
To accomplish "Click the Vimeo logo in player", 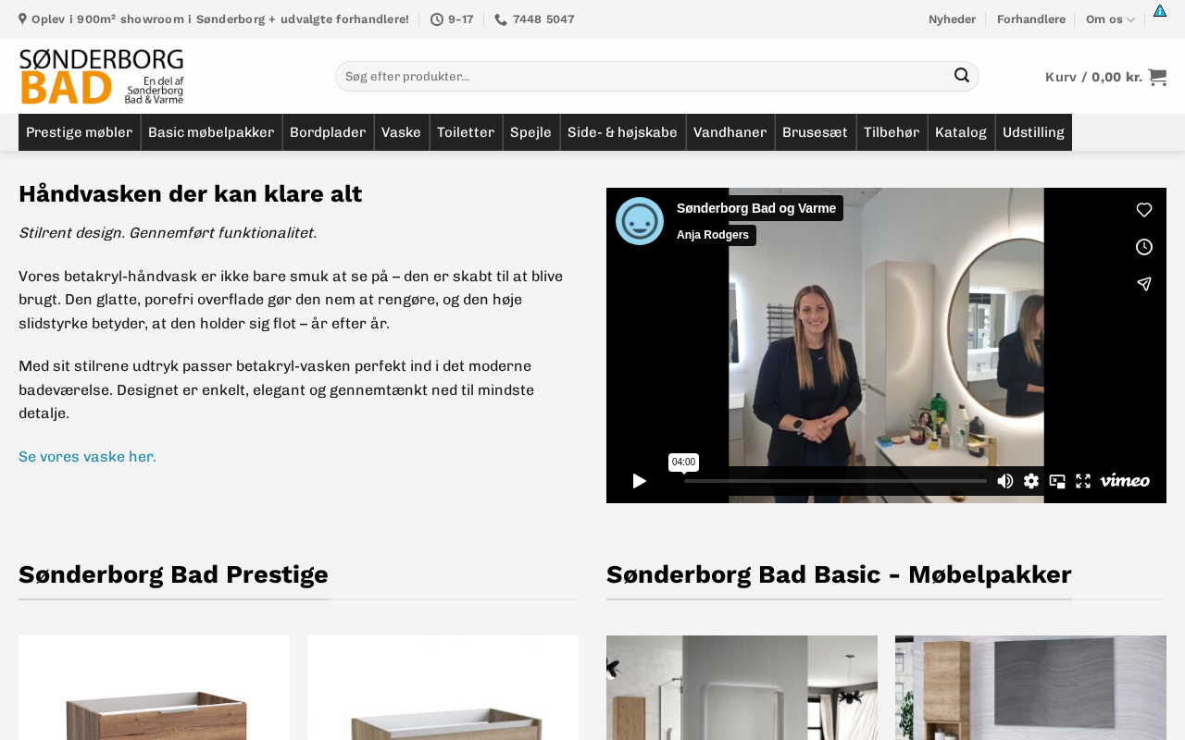I will [x=1125, y=481].
